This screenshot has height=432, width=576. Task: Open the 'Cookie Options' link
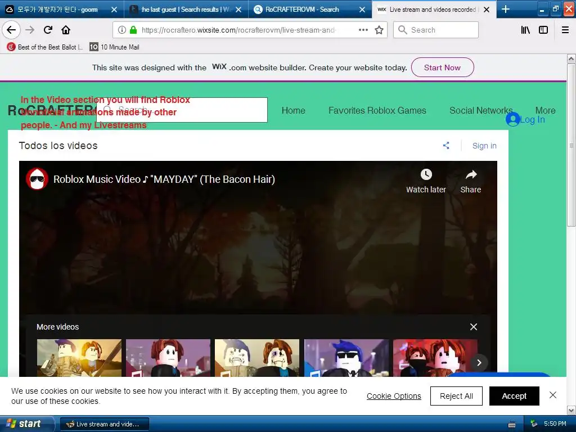(394, 396)
